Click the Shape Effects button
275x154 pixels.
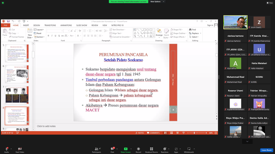click(177, 37)
